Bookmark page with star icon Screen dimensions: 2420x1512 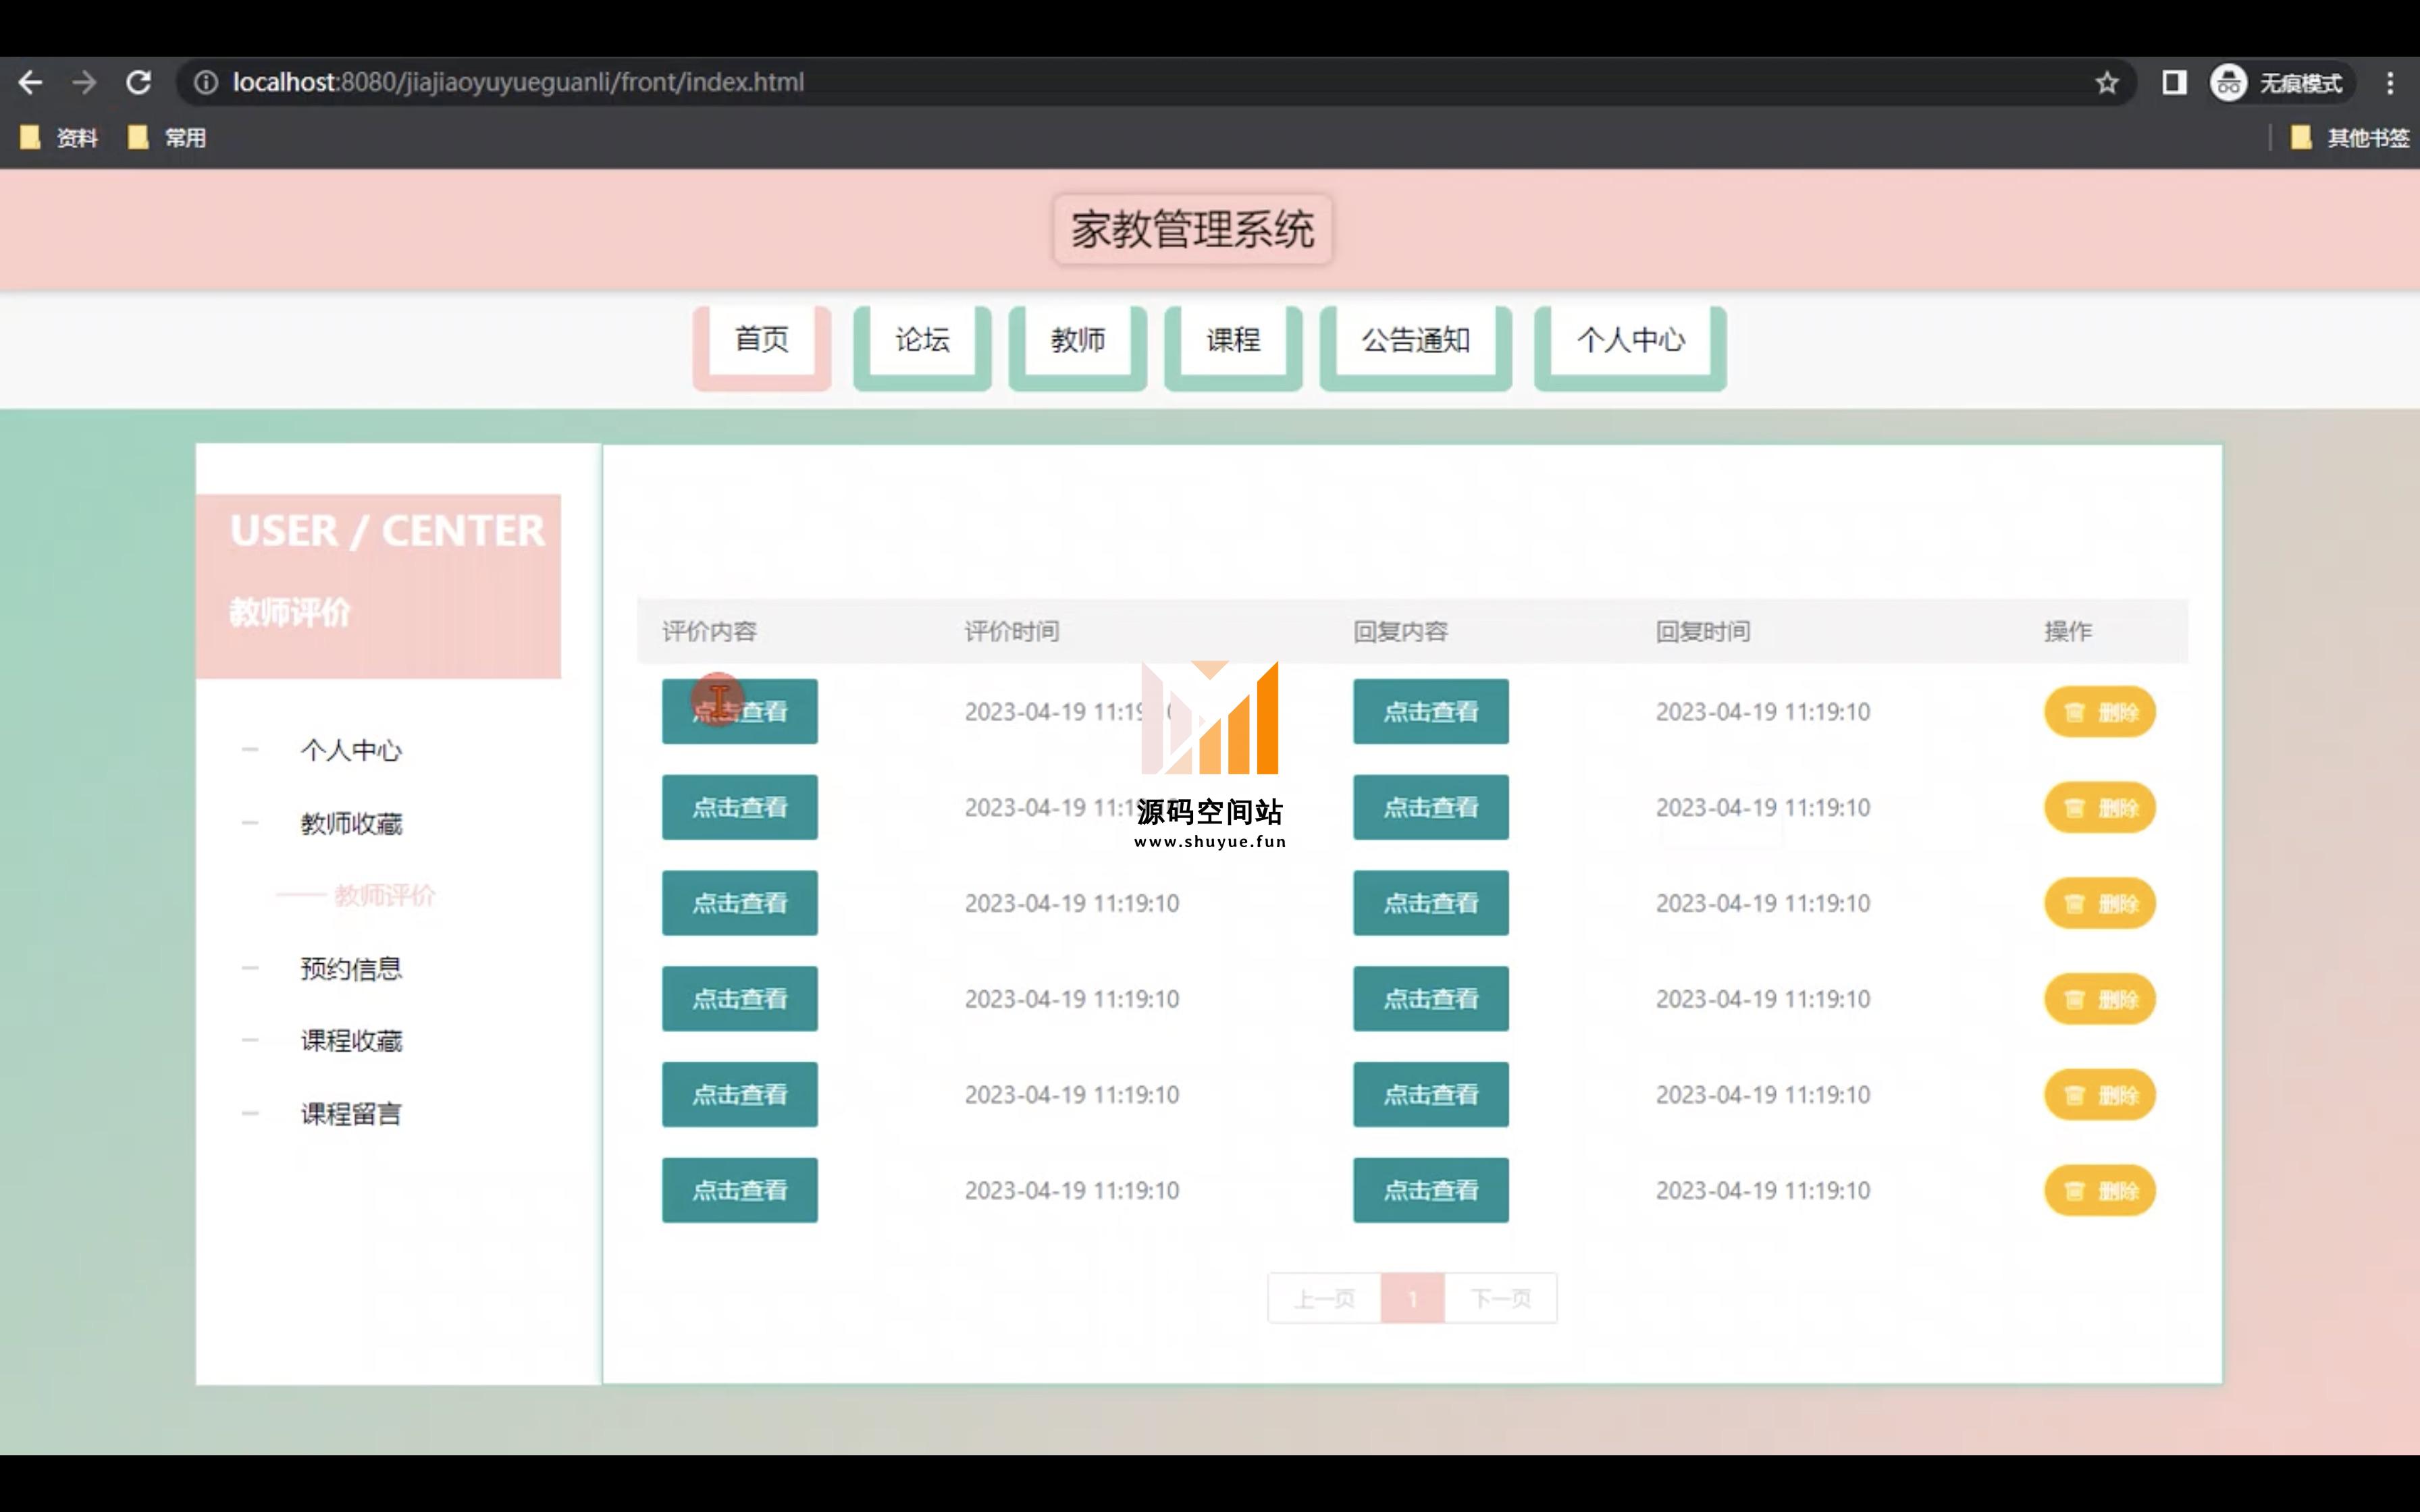click(2106, 82)
